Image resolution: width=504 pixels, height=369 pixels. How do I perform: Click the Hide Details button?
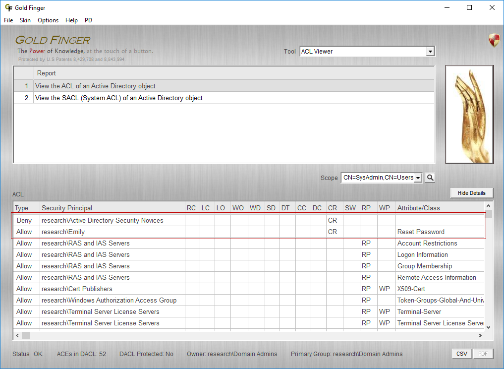coord(471,192)
